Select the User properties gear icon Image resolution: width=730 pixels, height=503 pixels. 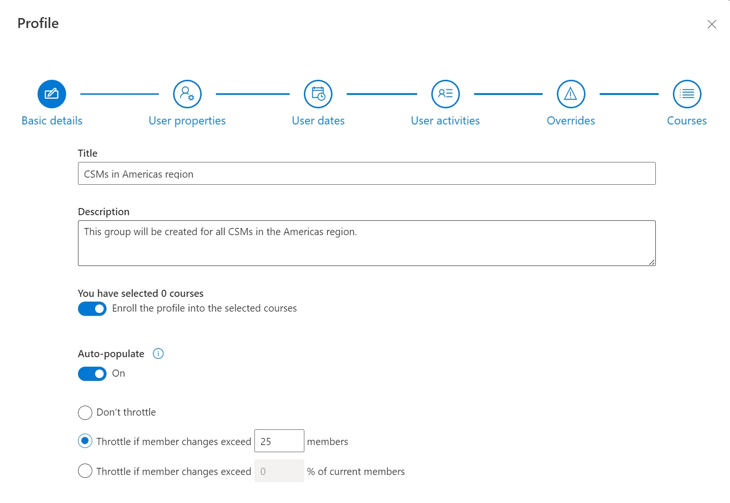tap(187, 94)
